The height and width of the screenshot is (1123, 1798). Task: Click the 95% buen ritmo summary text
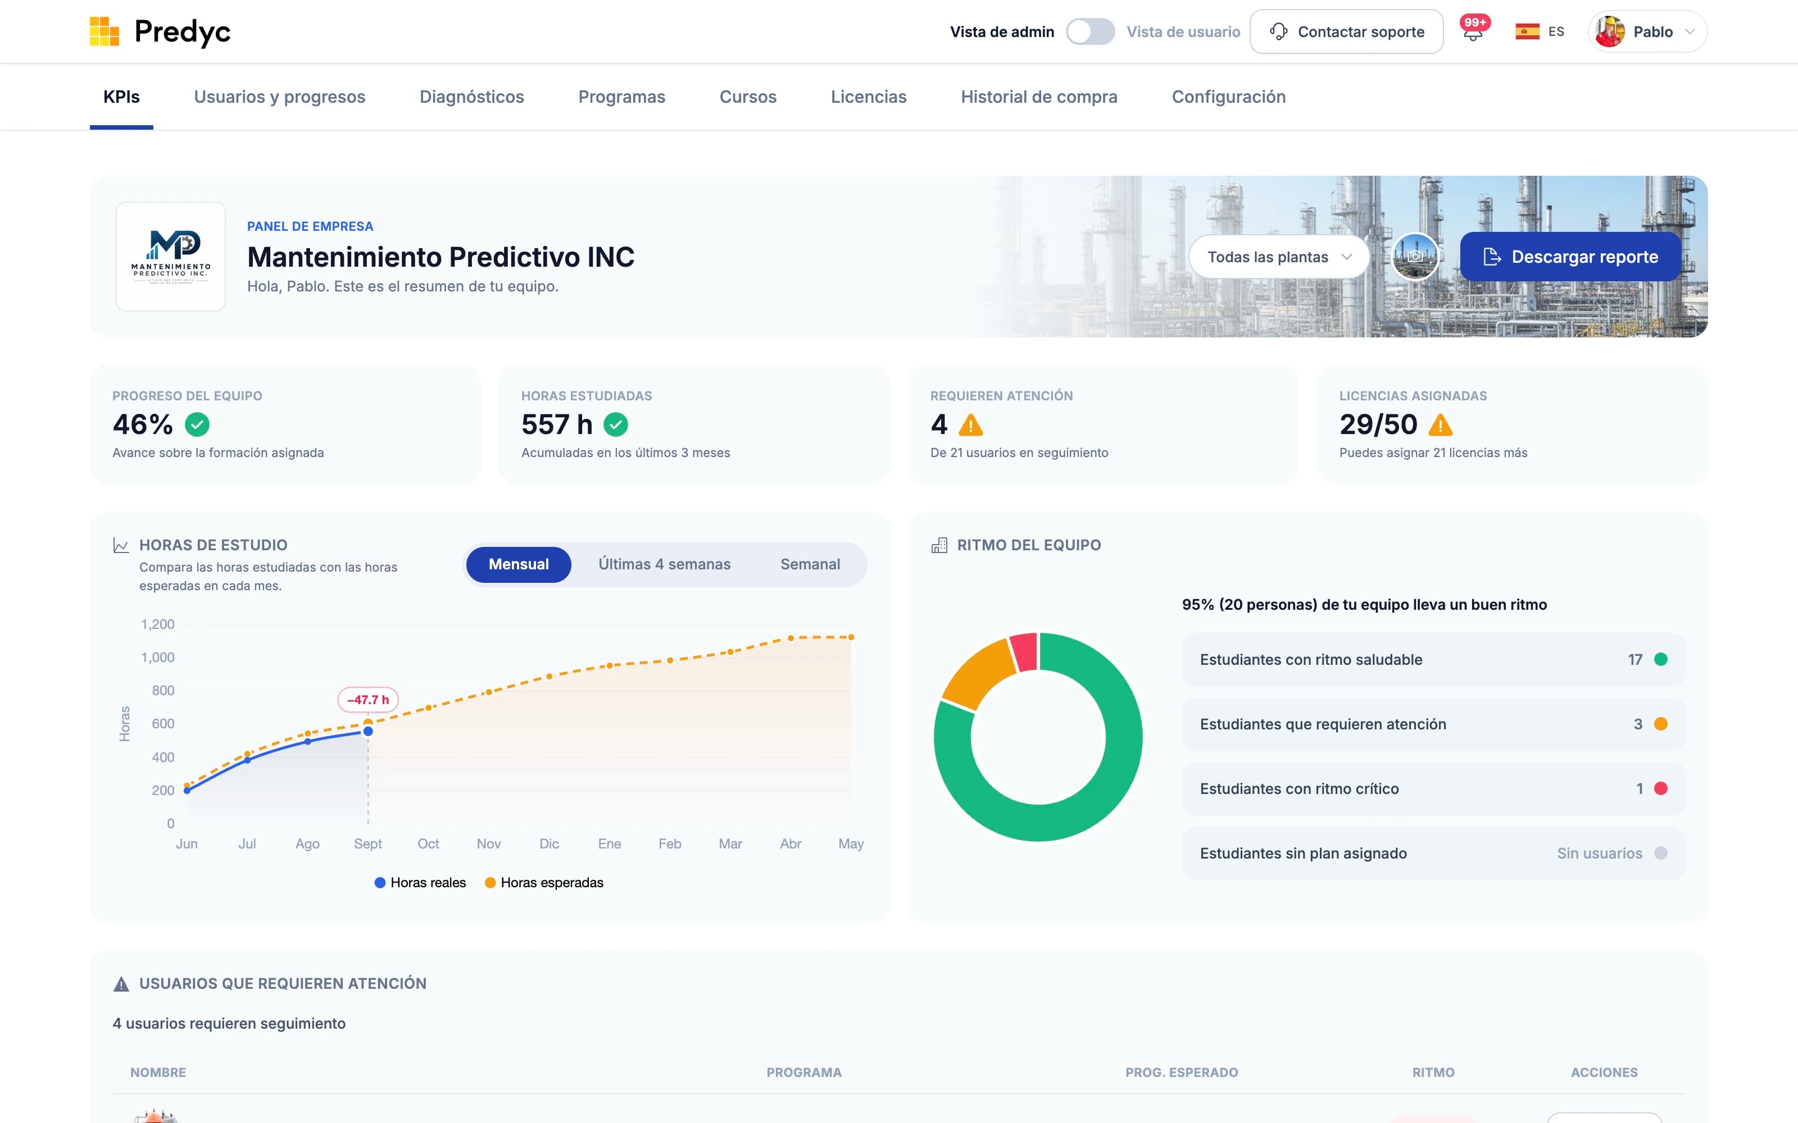(1364, 605)
